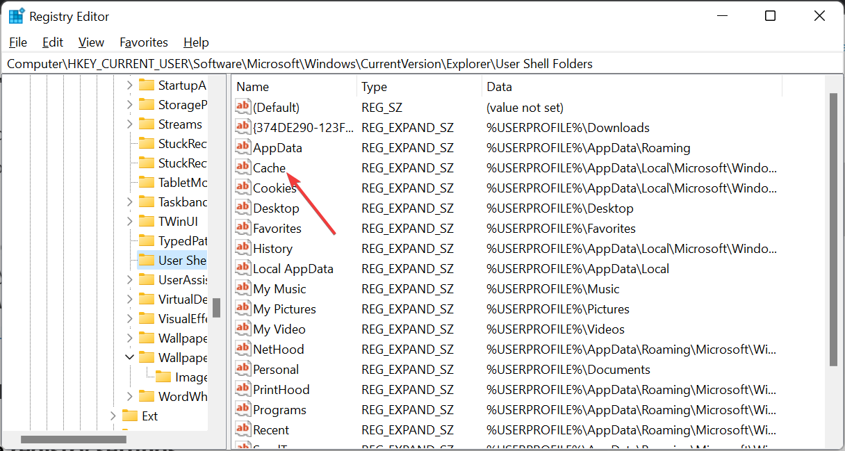This screenshot has width=845, height=451.
Task: Collapse the expanded Wallpape tree node
Action: pyautogui.click(x=129, y=357)
